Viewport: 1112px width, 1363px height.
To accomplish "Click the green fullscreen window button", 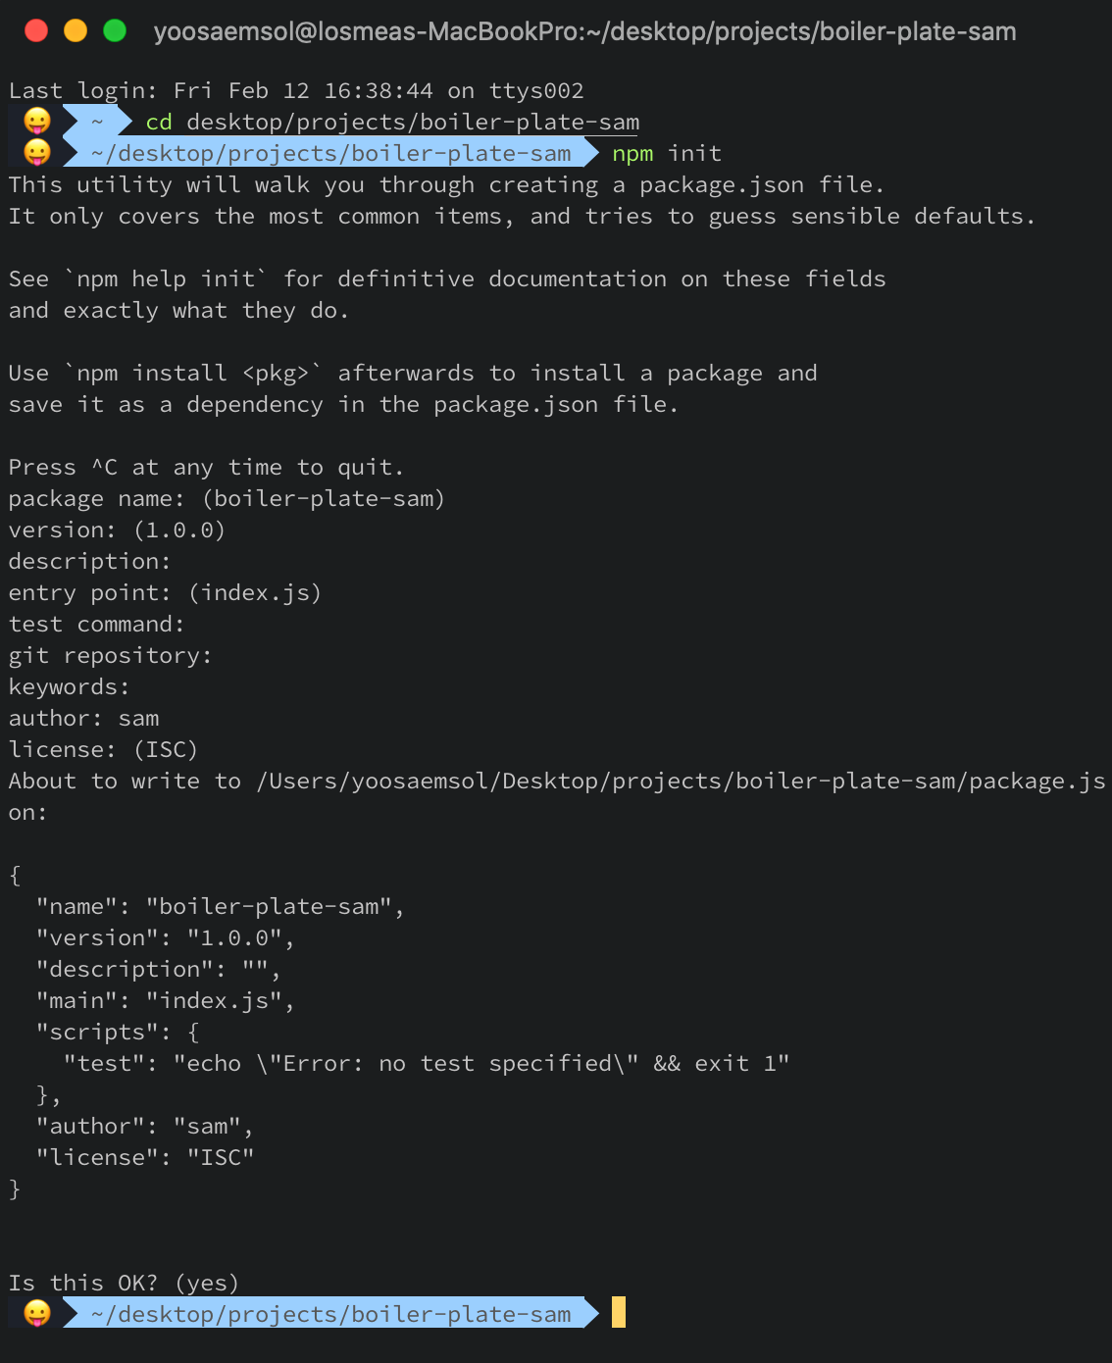I will point(115,31).
